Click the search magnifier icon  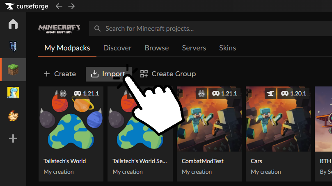pos(97,29)
